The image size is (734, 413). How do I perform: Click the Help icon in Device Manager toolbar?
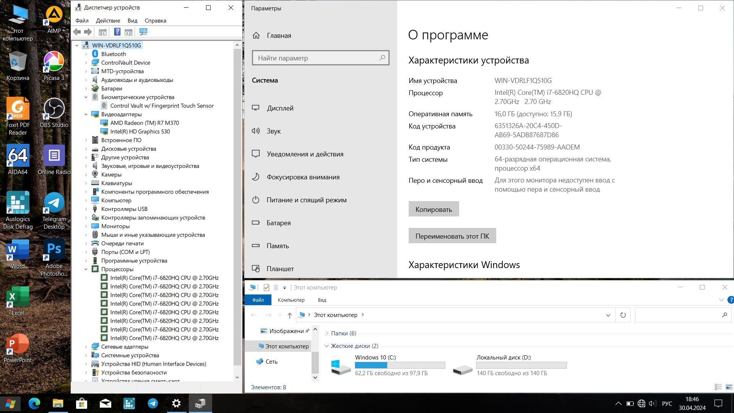pos(117,32)
